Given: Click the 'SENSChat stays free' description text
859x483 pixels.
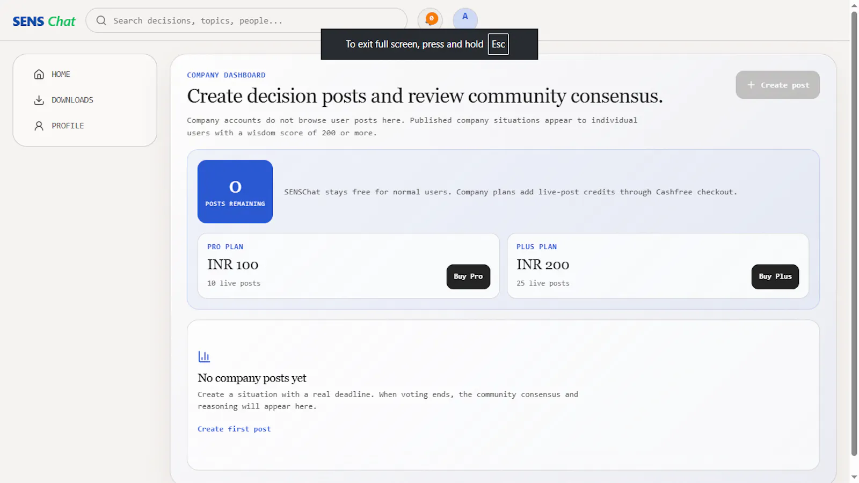Looking at the screenshot, I should coord(511,192).
